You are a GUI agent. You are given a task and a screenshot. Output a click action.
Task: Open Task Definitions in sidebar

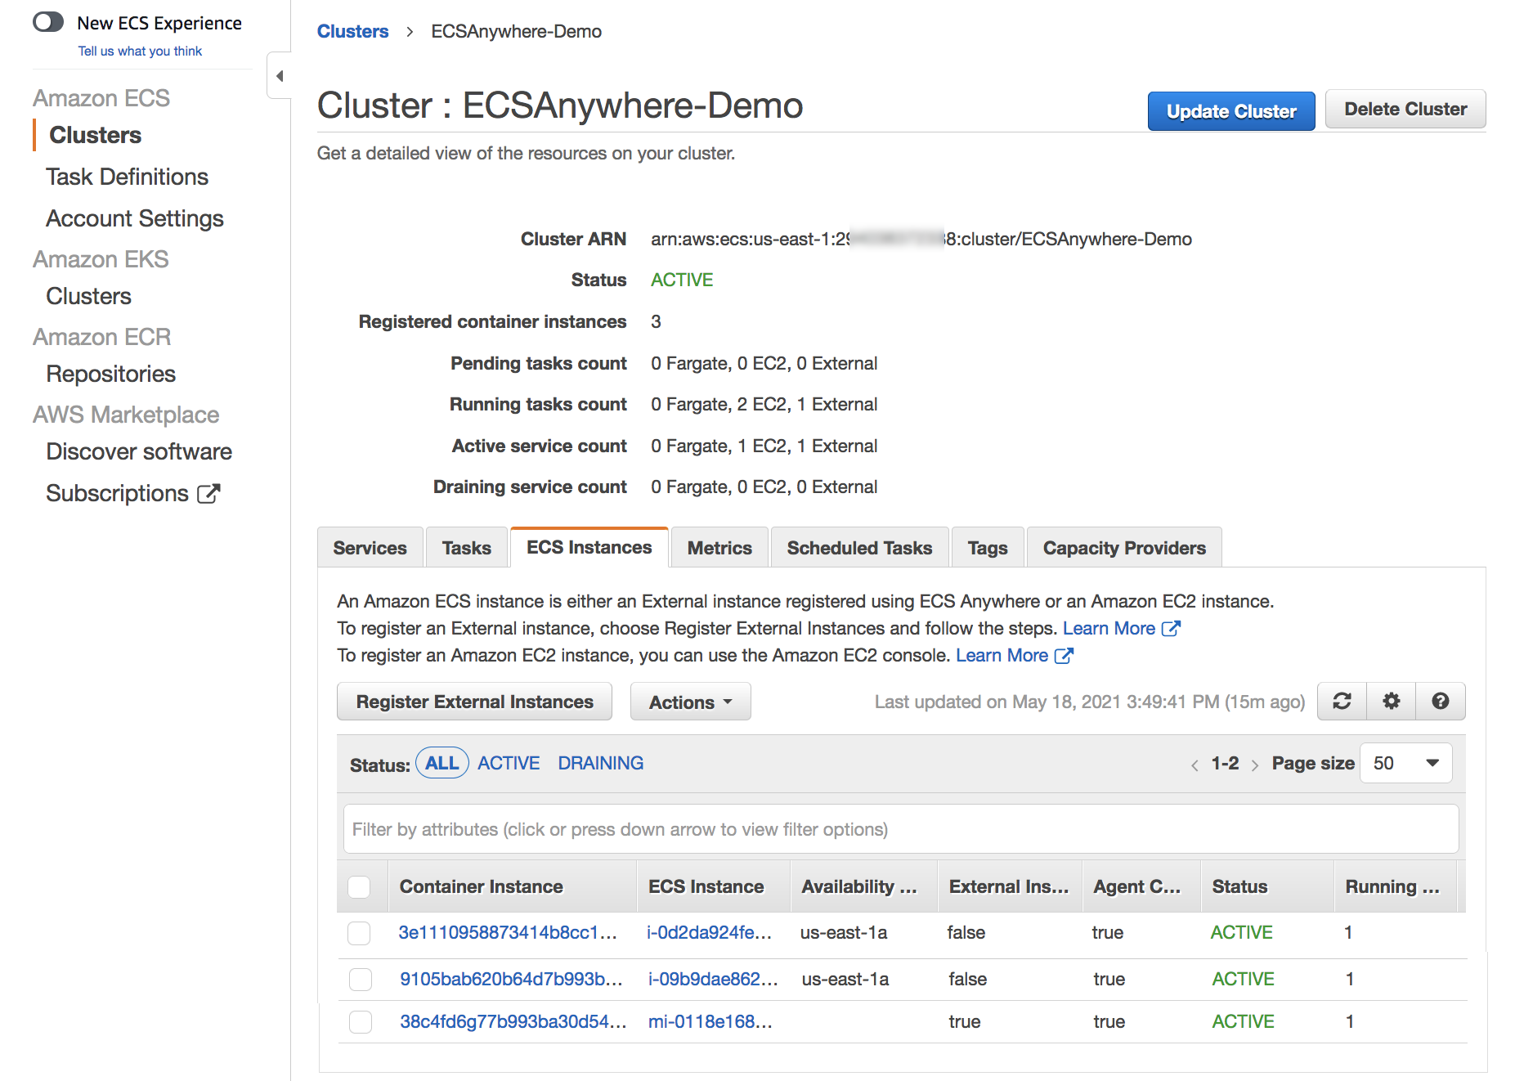pyautogui.click(x=127, y=177)
